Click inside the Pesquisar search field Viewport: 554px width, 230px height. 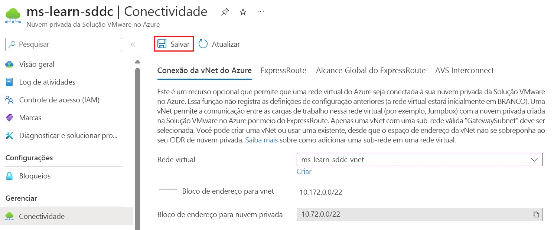click(63, 44)
